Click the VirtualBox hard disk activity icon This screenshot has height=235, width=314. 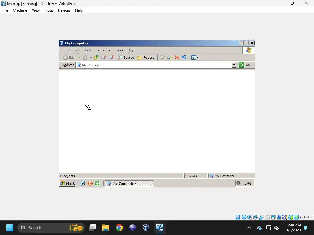click(238, 217)
